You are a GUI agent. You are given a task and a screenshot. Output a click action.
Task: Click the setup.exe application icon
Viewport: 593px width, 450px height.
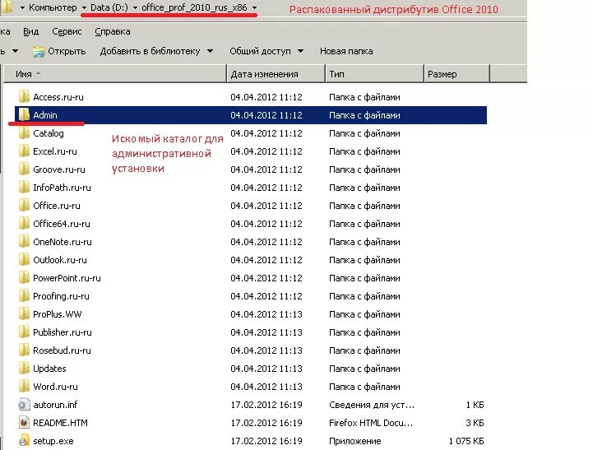tap(24, 441)
